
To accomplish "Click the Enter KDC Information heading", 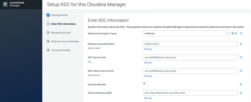I will 108,20.
